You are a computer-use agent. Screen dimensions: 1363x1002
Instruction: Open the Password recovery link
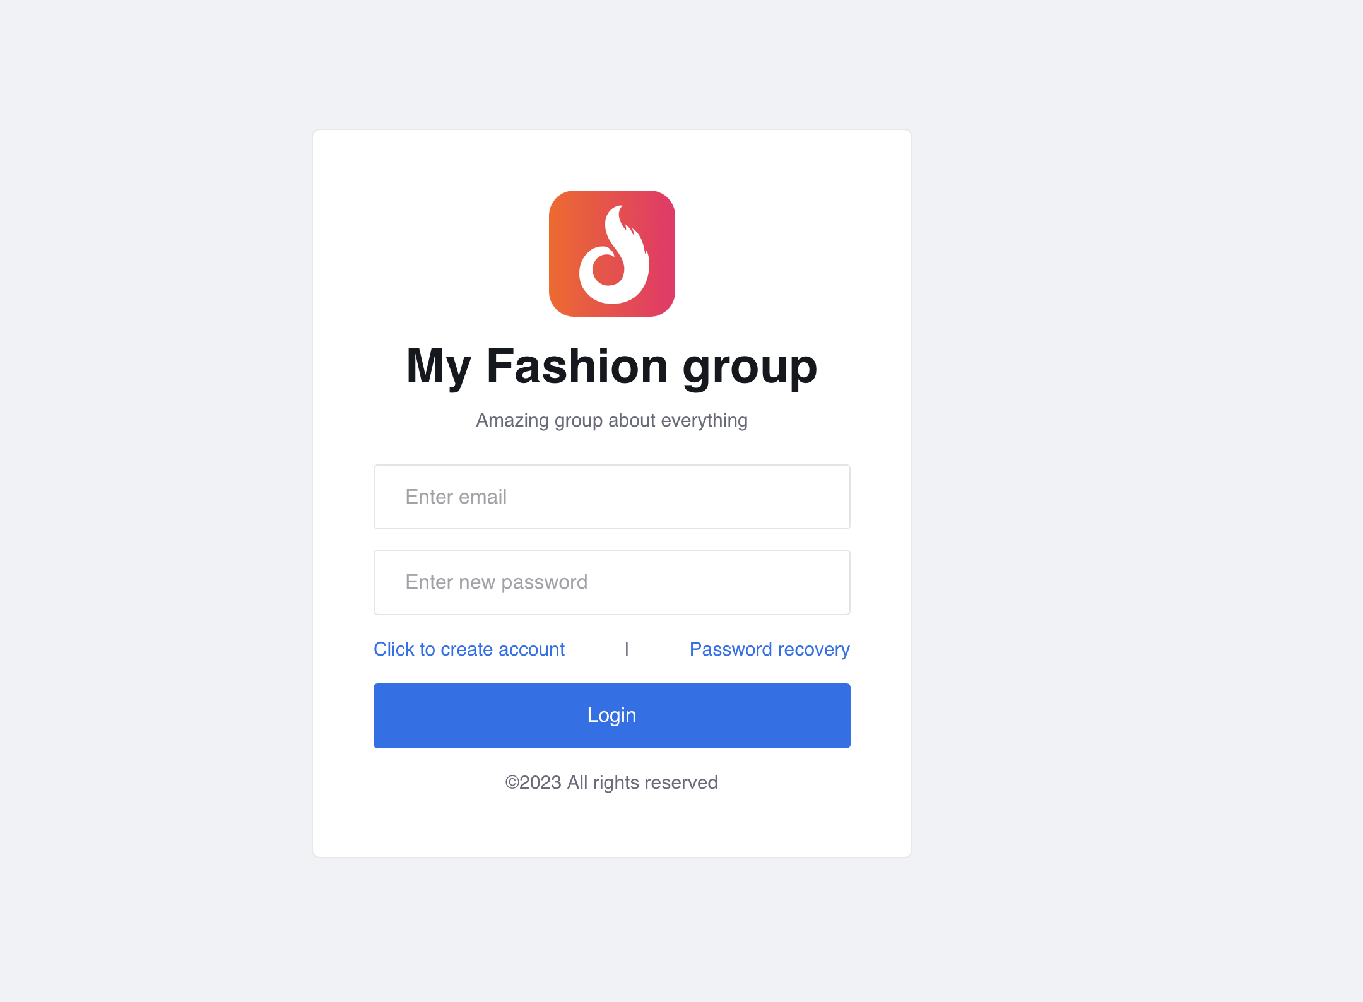pyautogui.click(x=769, y=649)
